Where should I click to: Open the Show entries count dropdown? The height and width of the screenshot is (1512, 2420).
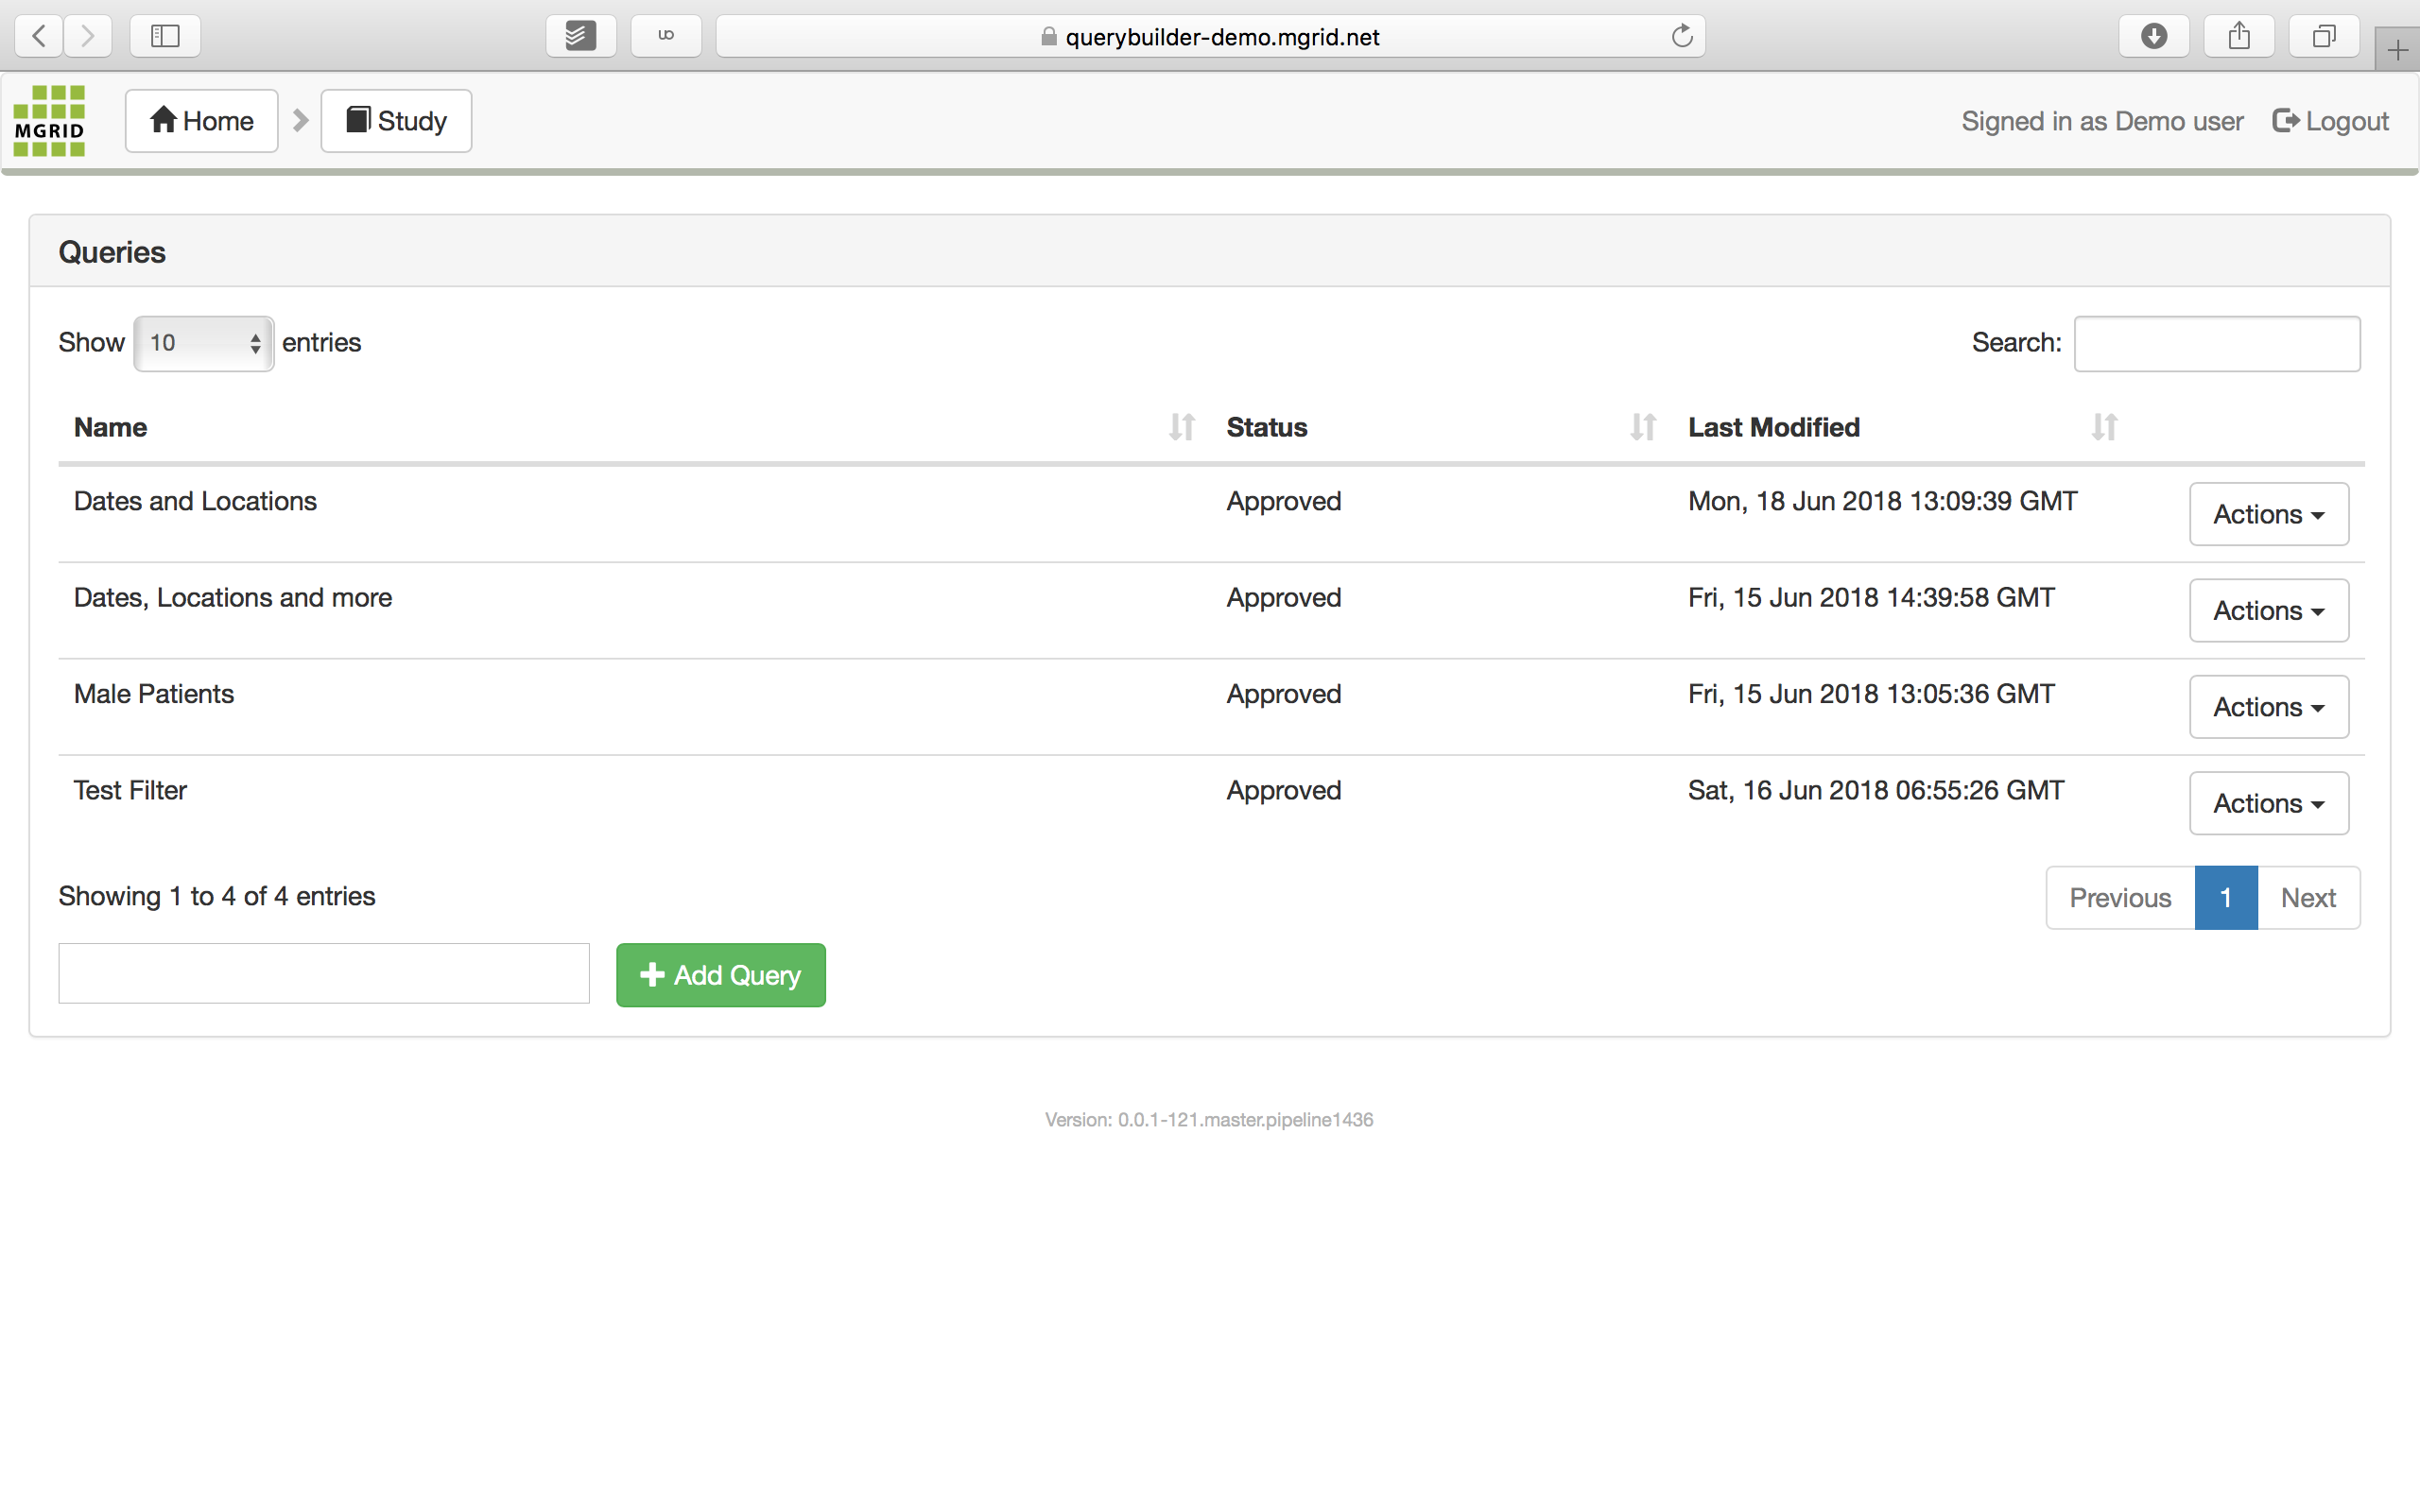click(x=204, y=343)
